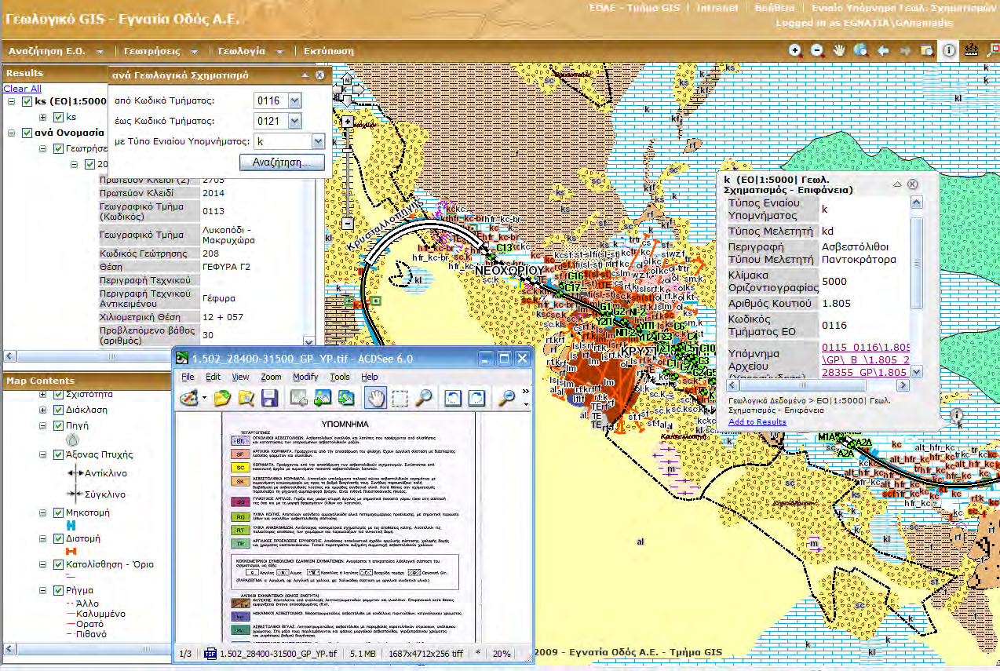Toggle the Σχιστότητα layer checkbox

[x=58, y=394]
